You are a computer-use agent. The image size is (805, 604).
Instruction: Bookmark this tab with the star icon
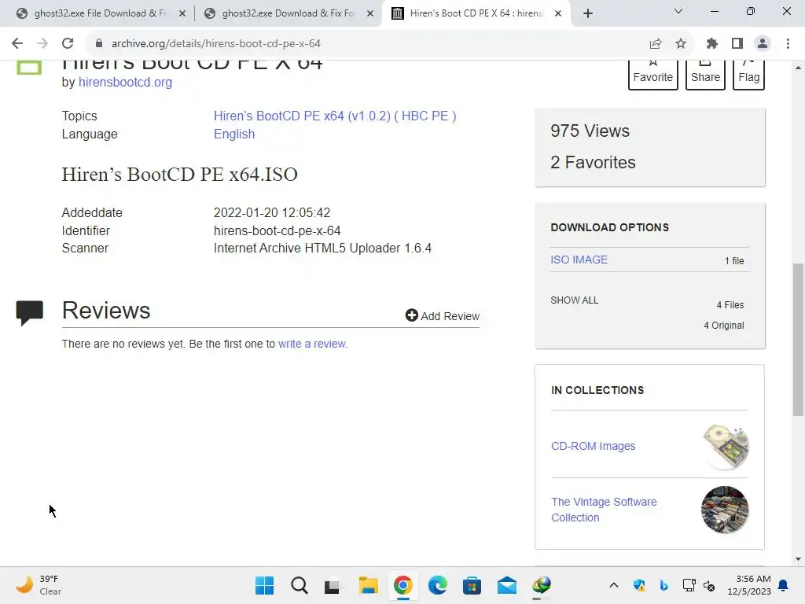click(x=681, y=44)
